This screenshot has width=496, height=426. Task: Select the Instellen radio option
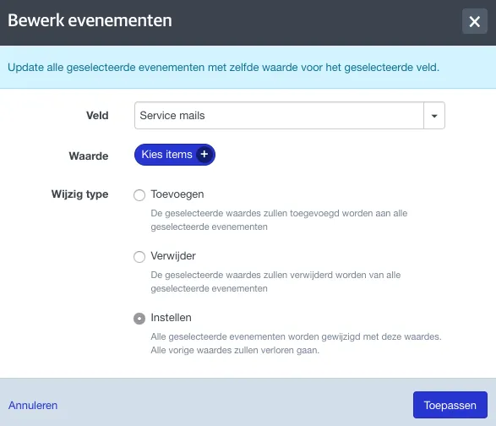point(139,319)
